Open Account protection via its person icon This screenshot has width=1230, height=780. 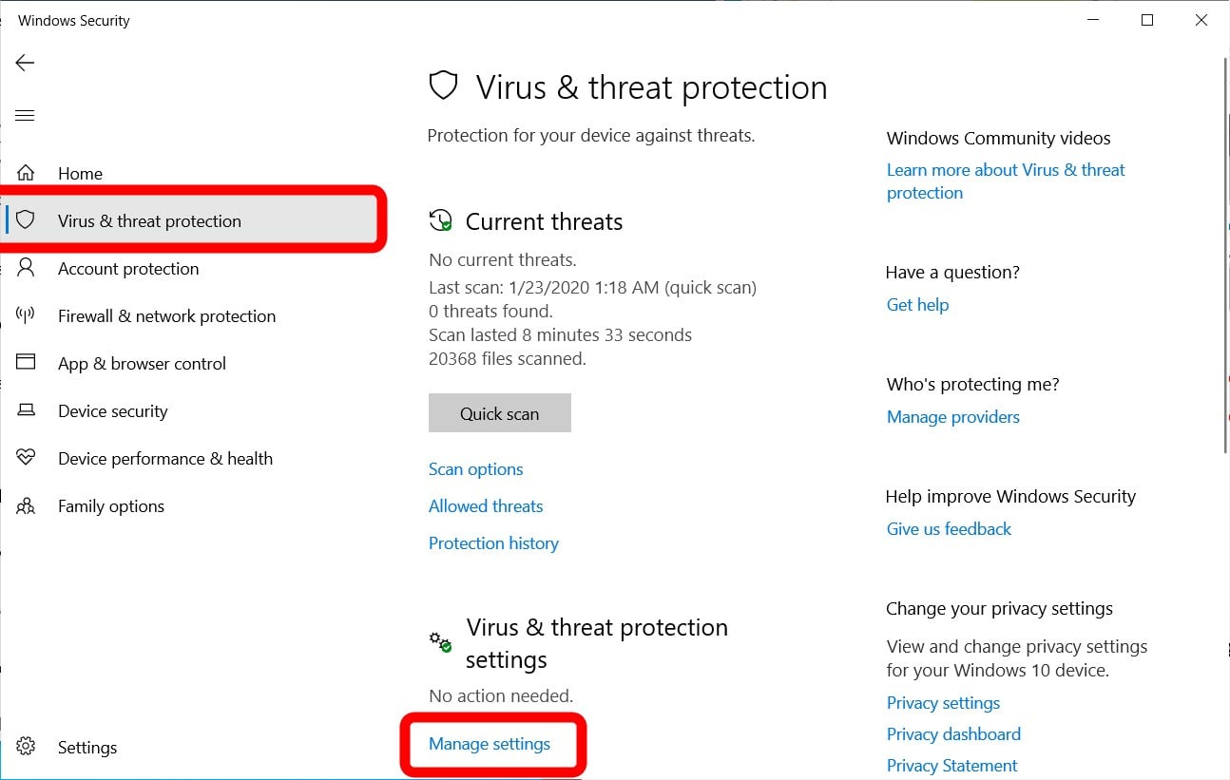pos(27,268)
